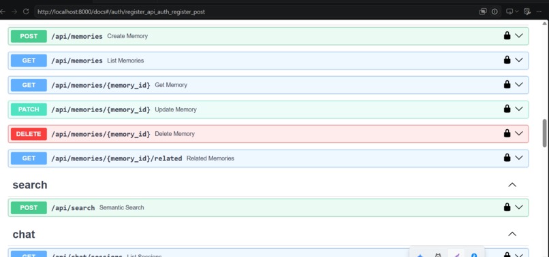Click /api/memories/{memory_id} path on Delete Memory row
The height and width of the screenshot is (257, 549).
click(x=101, y=134)
